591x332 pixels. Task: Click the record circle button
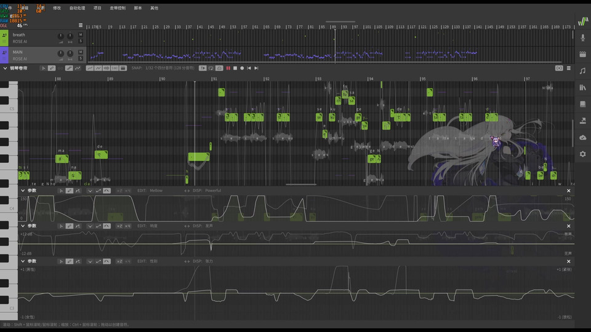(242, 68)
